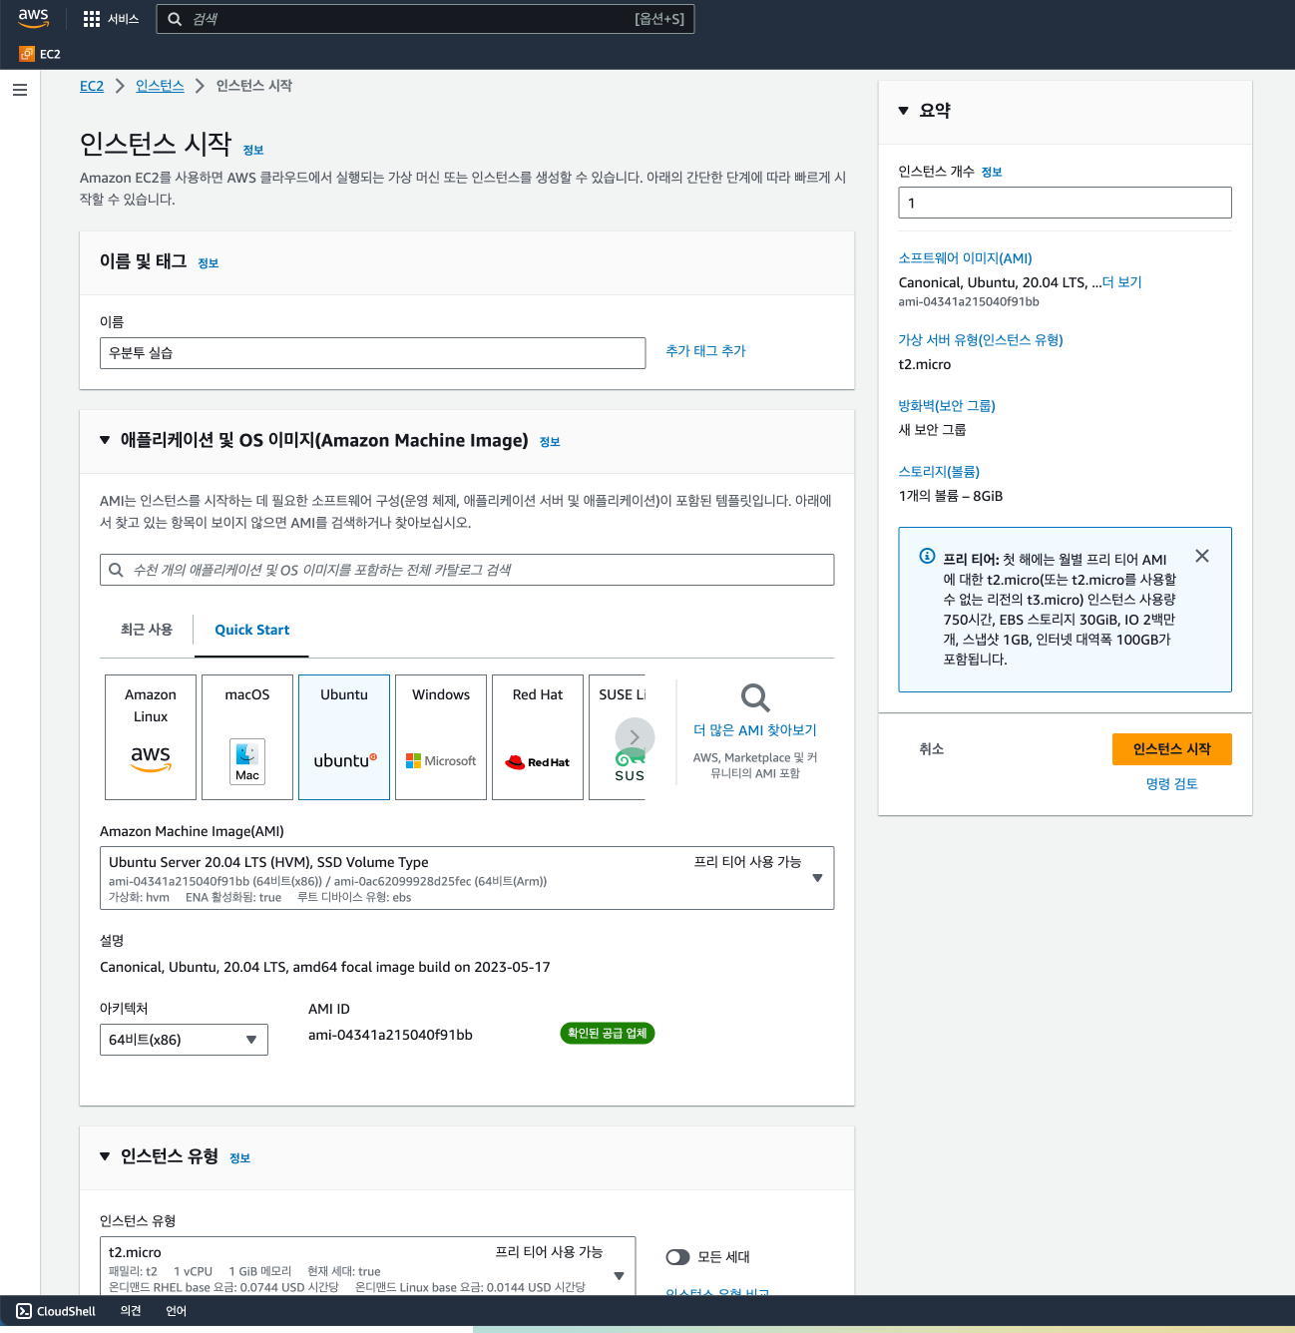Open the Ubuntu Server 20.04 AMI dropdown

click(467, 878)
